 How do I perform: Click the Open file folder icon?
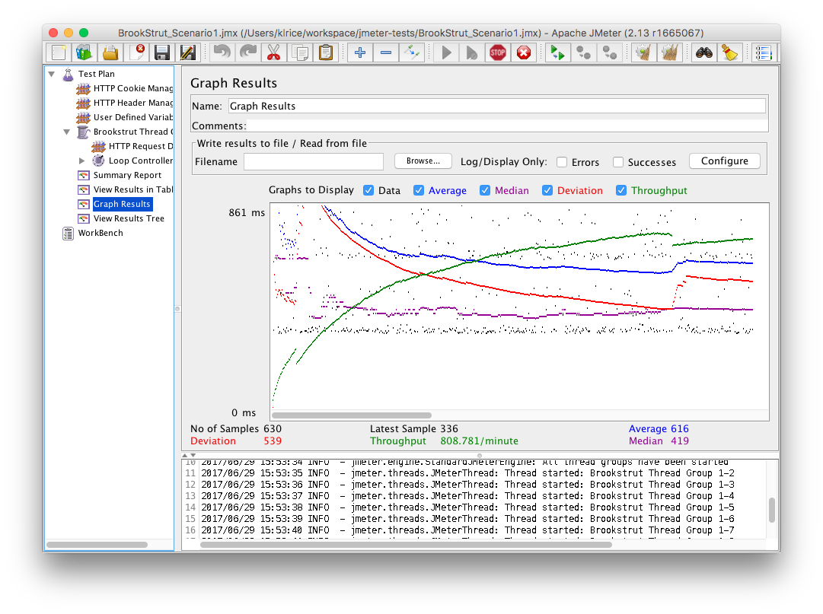coord(110,52)
